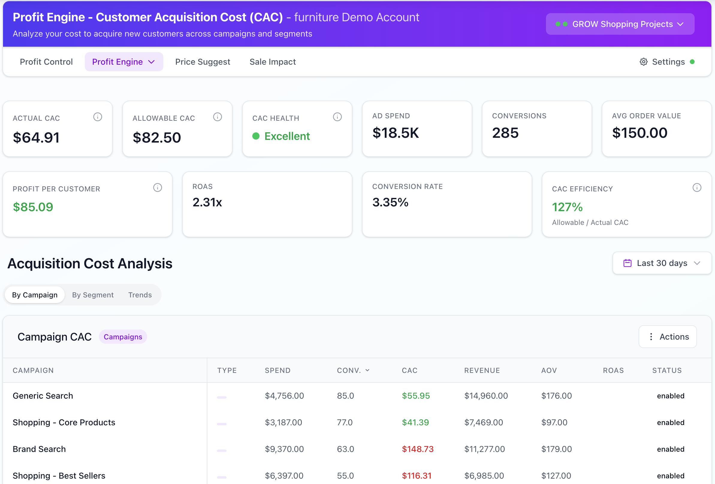Click the three-dot icon on Actions button
This screenshot has width=715, height=484.
(651, 336)
